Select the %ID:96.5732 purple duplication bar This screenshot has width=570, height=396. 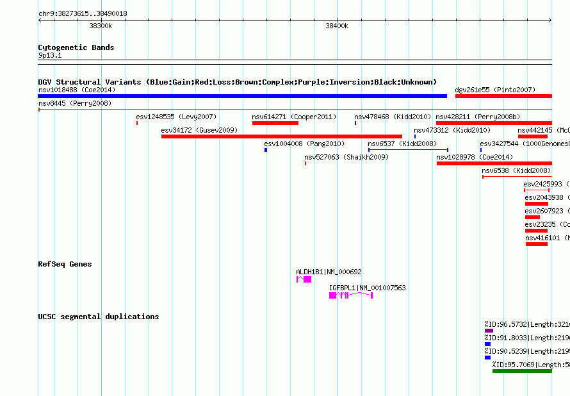pyautogui.click(x=489, y=331)
